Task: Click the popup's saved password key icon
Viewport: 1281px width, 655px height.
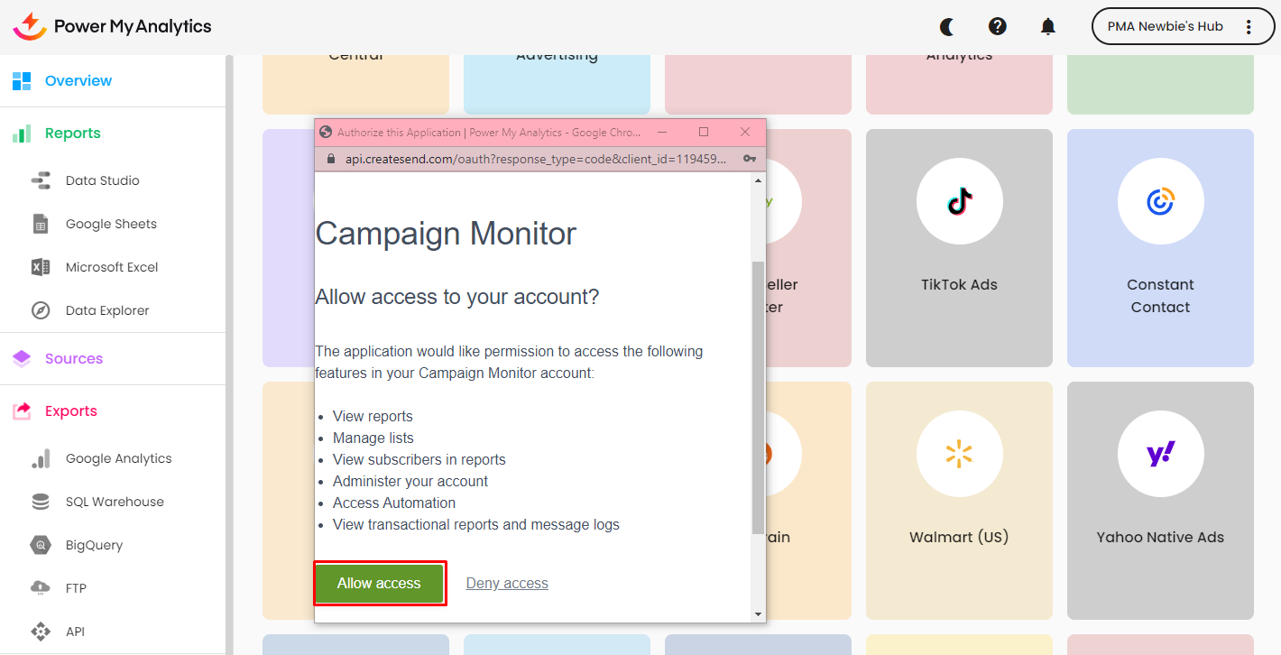Action: pos(749,159)
